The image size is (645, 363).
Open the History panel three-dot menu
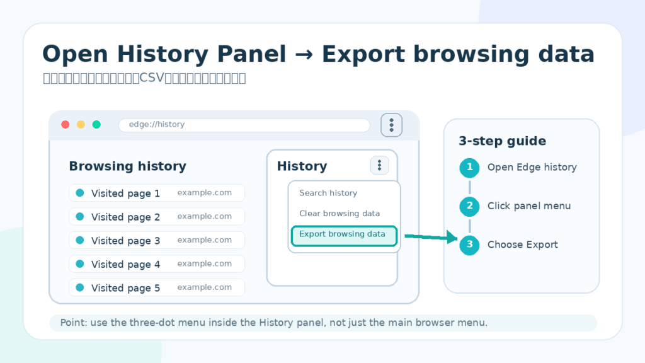[x=379, y=166]
